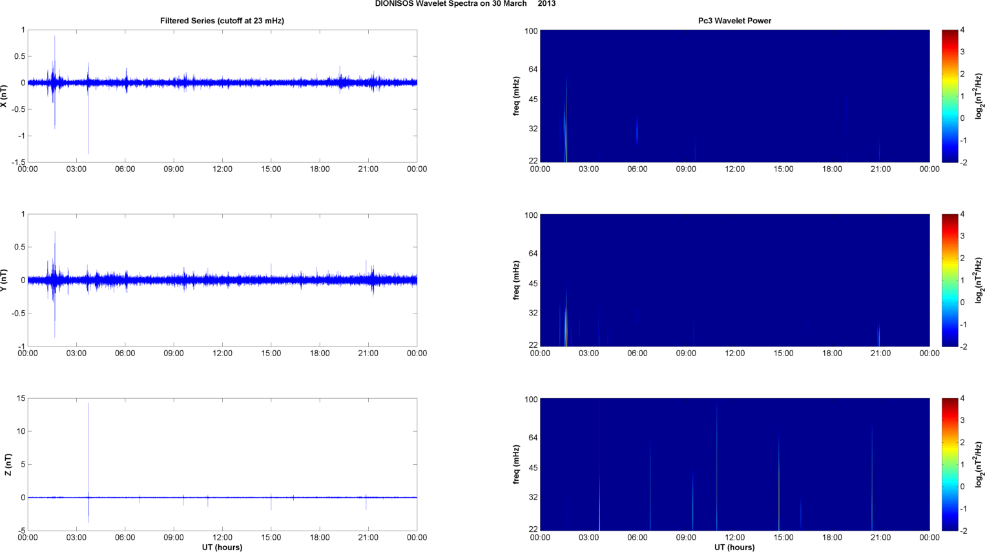Click 'UT (hours)' label under Z wavelet spectrum
This screenshot has height=552, width=985.
(734, 547)
